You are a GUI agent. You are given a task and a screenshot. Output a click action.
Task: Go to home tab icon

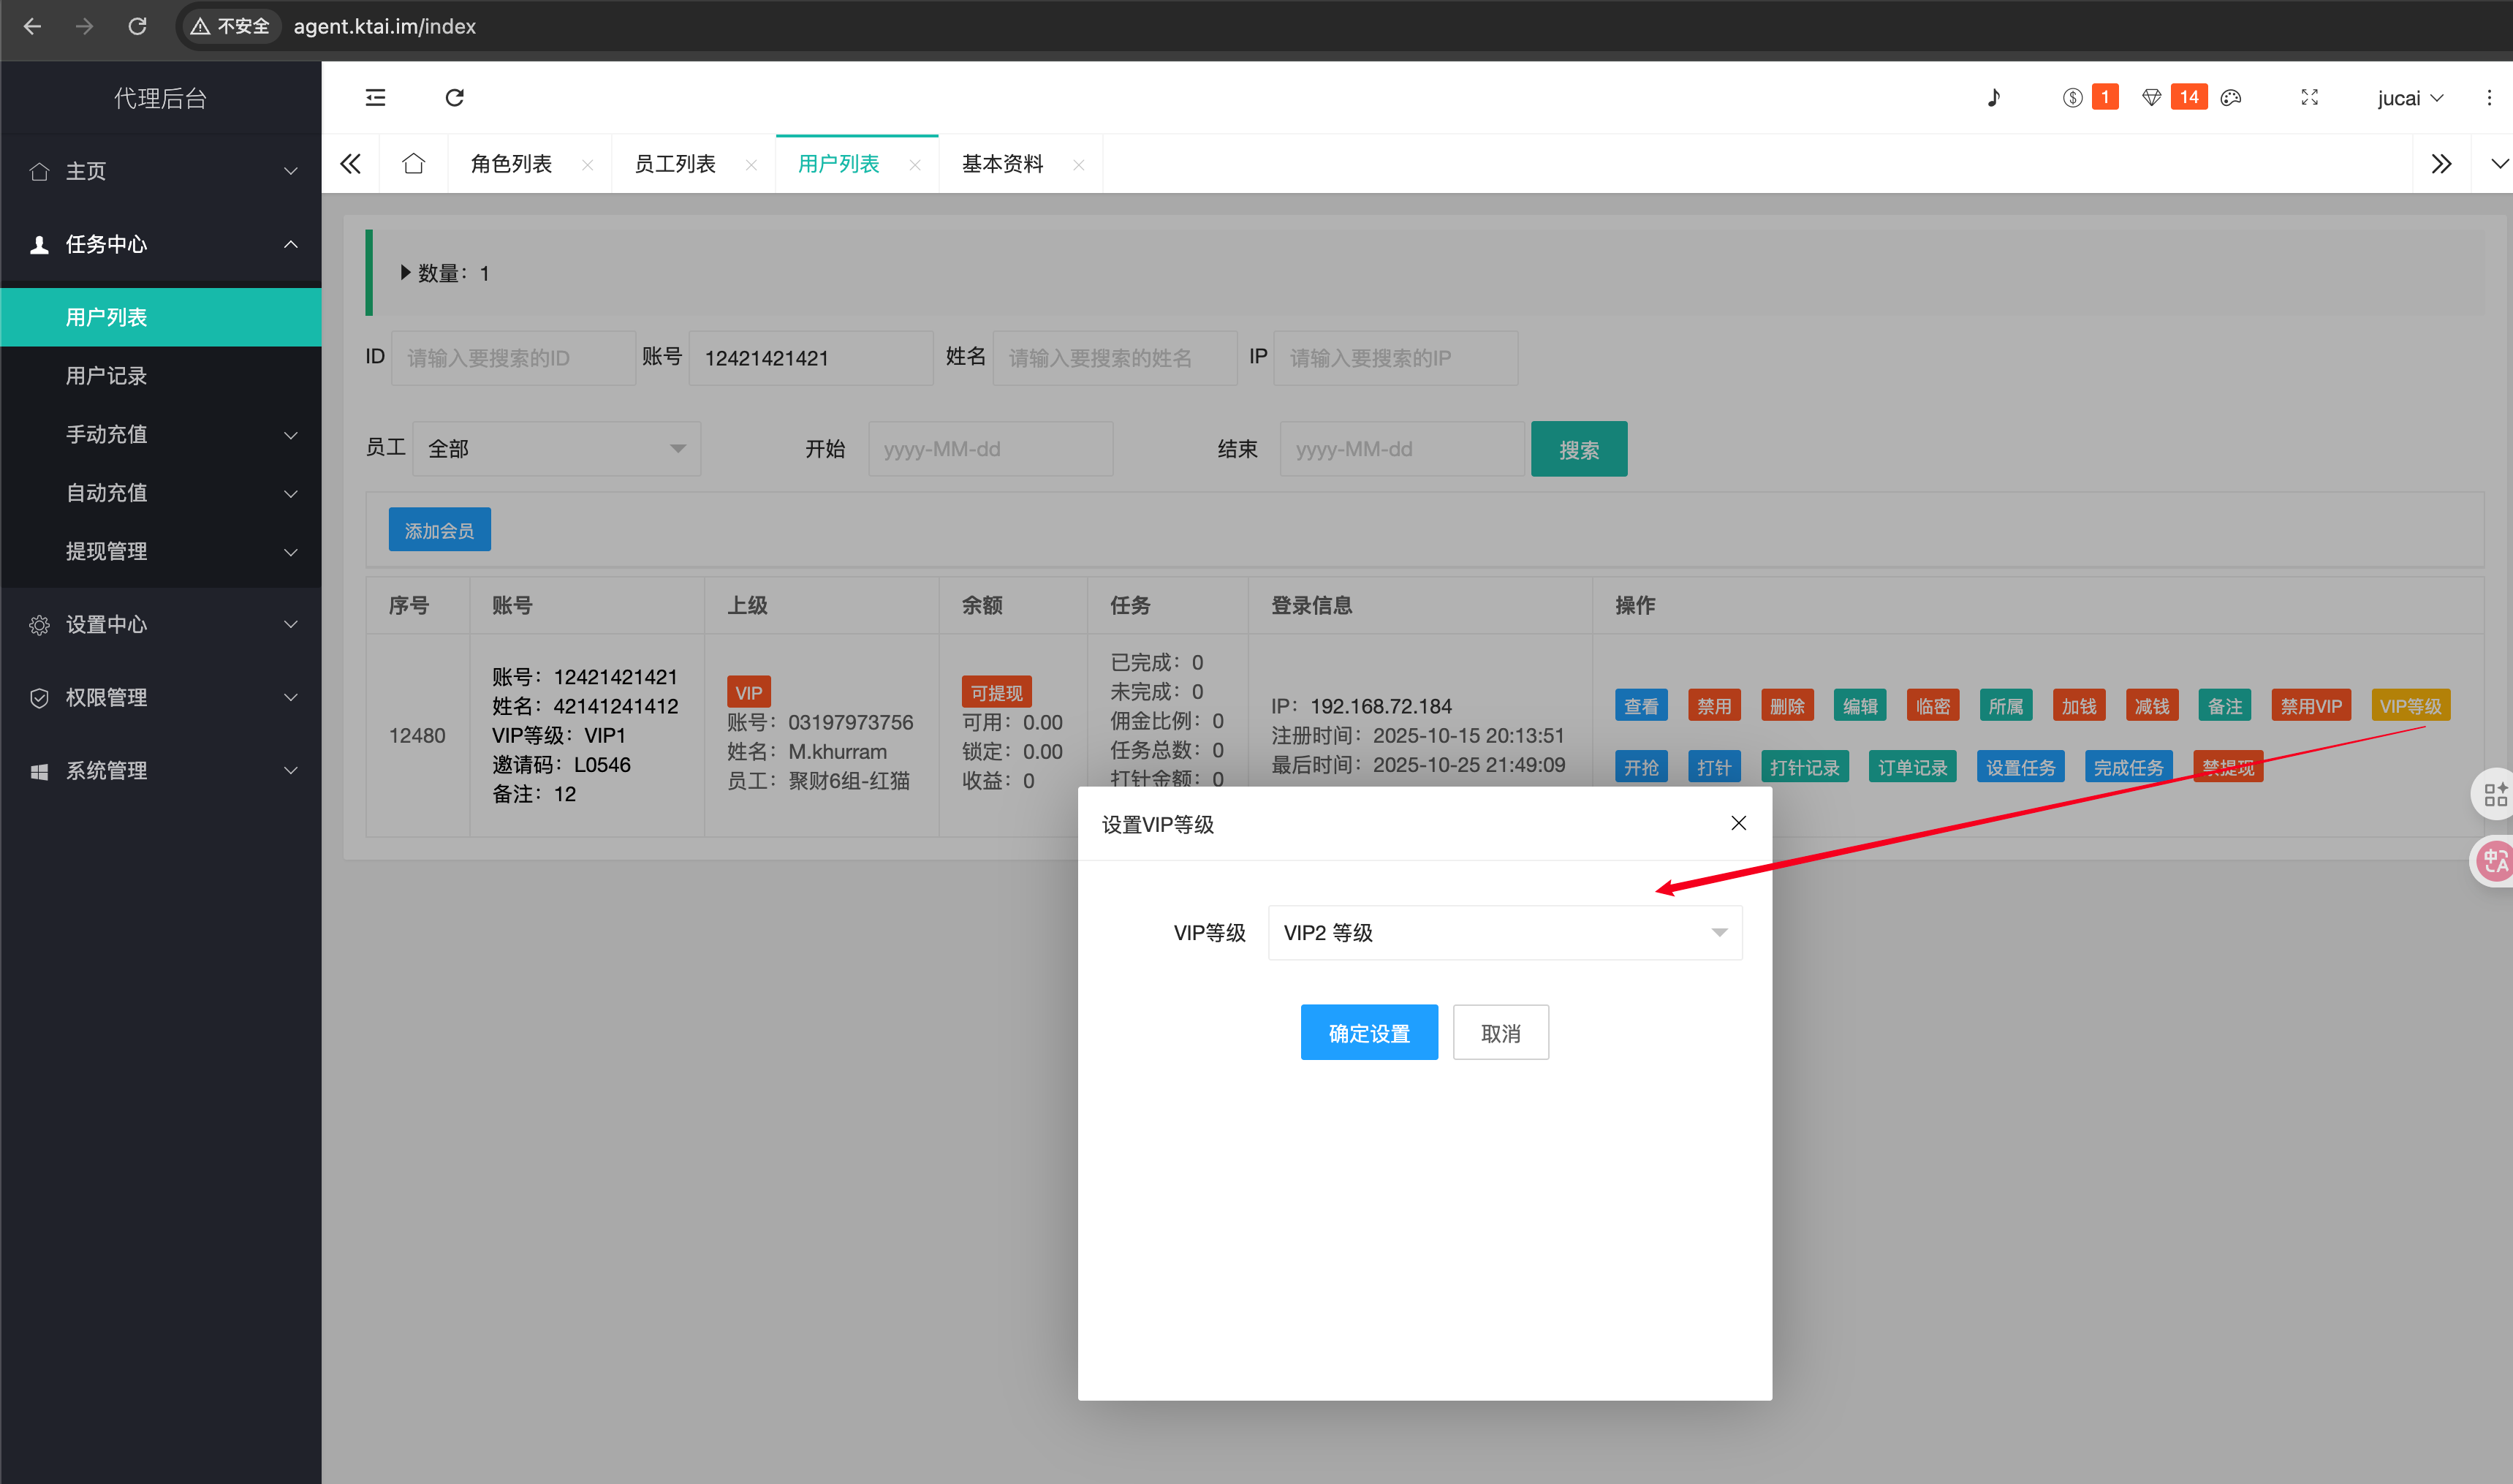point(413,163)
